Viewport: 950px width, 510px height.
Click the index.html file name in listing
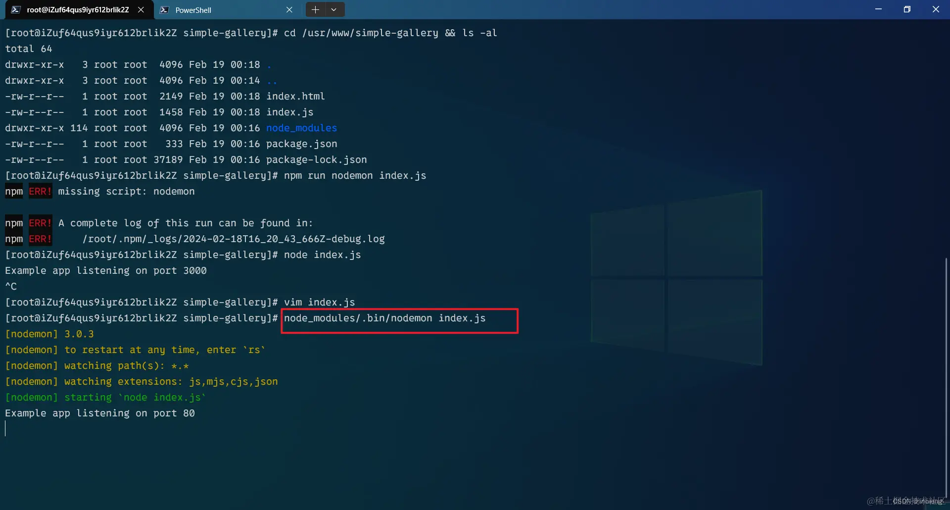pos(295,96)
